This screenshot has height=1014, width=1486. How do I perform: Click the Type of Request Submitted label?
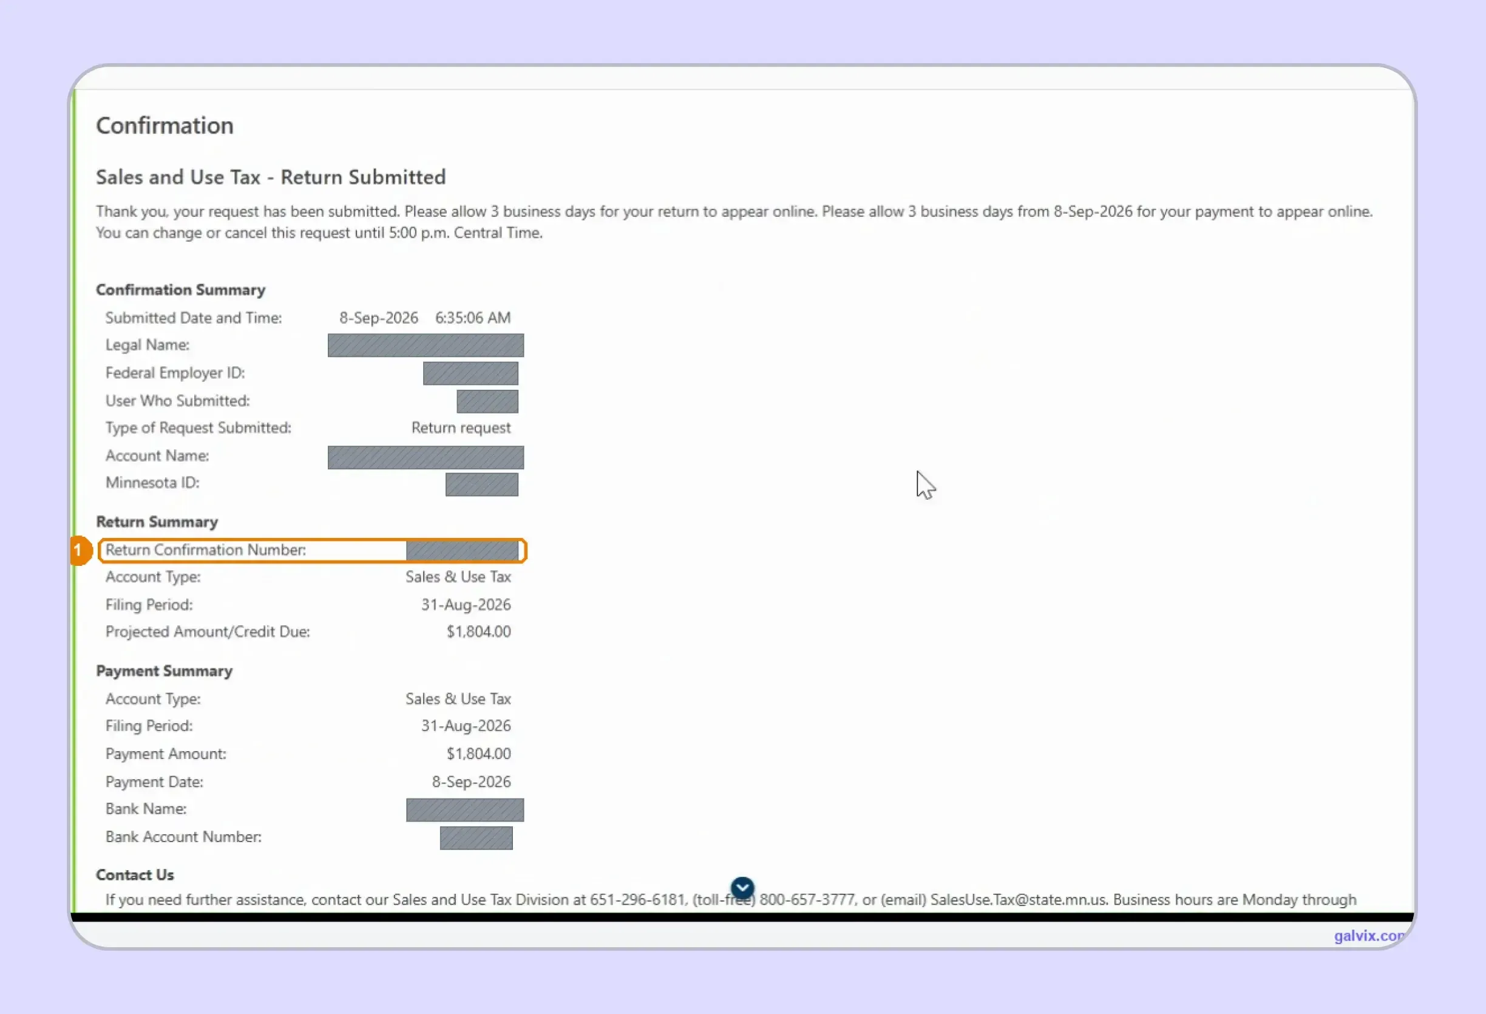pos(198,428)
